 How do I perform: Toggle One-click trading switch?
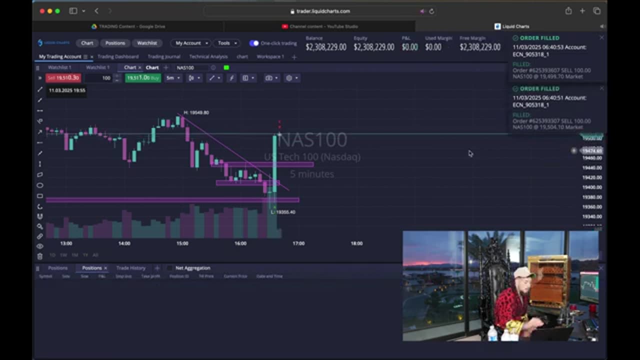(x=254, y=43)
